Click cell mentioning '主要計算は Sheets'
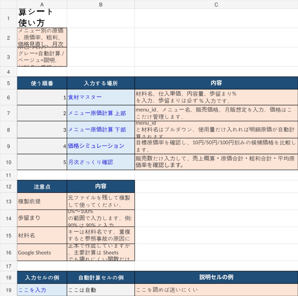 click(x=101, y=252)
